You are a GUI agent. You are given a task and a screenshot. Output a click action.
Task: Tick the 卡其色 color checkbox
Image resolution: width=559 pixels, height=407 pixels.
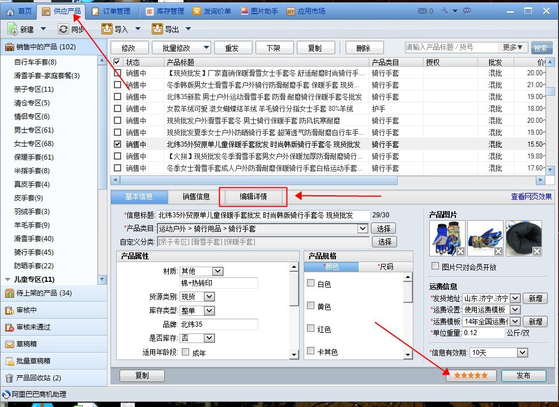[x=310, y=351]
